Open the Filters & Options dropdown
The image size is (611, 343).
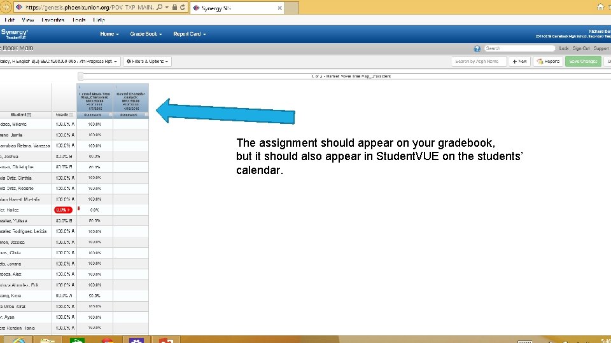(147, 62)
